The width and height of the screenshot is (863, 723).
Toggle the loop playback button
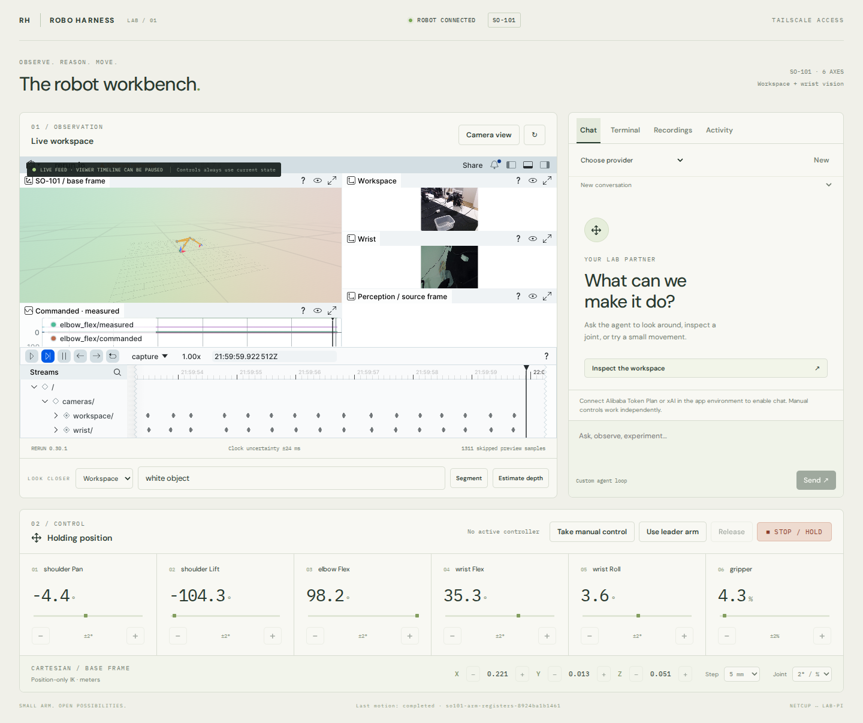coord(113,356)
